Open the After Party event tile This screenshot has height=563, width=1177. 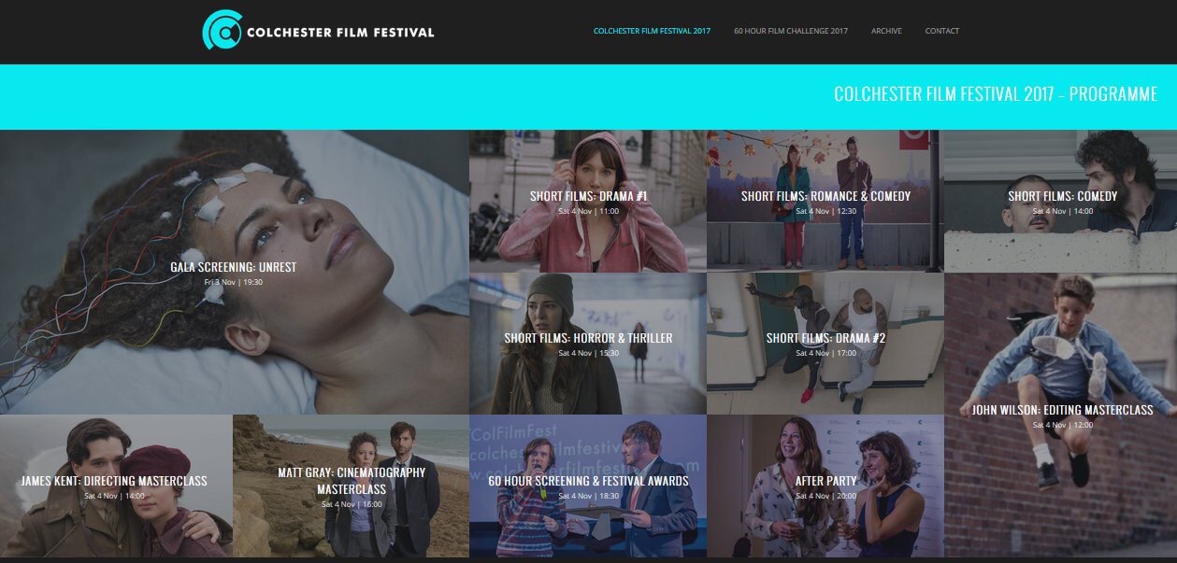pos(825,486)
